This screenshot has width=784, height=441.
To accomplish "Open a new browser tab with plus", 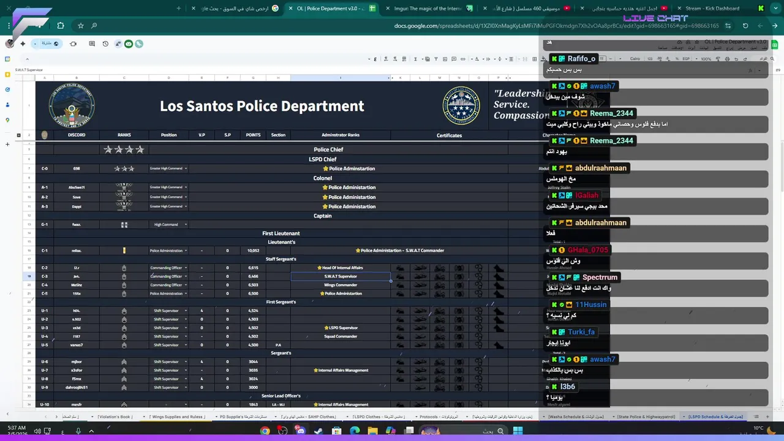I will [x=179, y=9].
